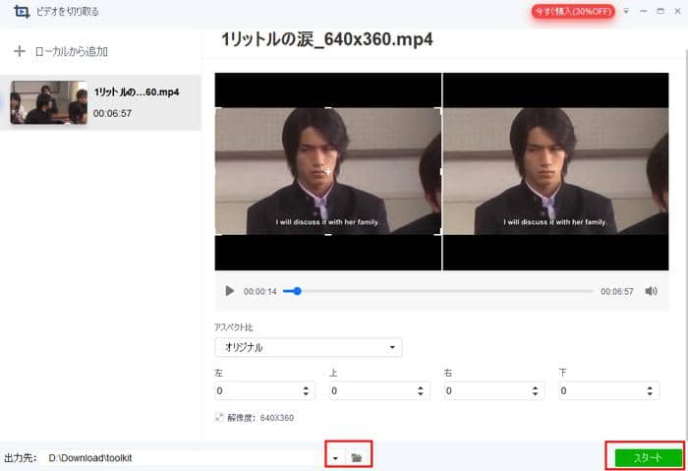The width and height of the screenshot is (688, 471).
Task: Click the 右 field stepper arrows
Action: (535, 390)
